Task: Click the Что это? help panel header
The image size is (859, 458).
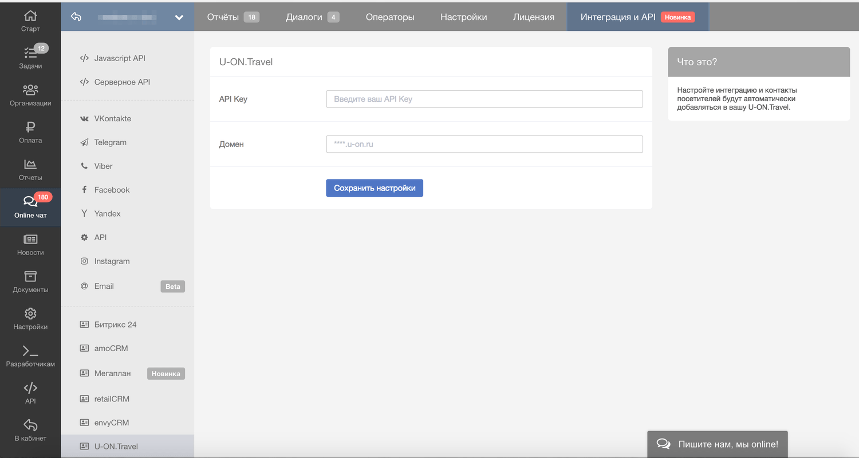Action: pyautogui.click(x=759, y=62)
